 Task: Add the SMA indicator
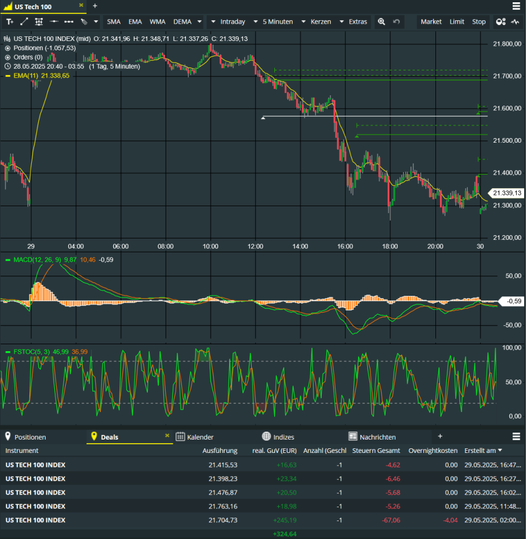tap(114, 21)
